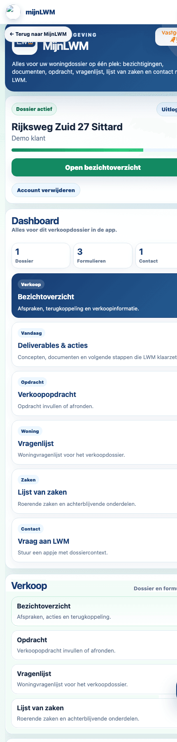Open the dark blue Bezichtoverzicht dashboard card

[x=94, y=296]
